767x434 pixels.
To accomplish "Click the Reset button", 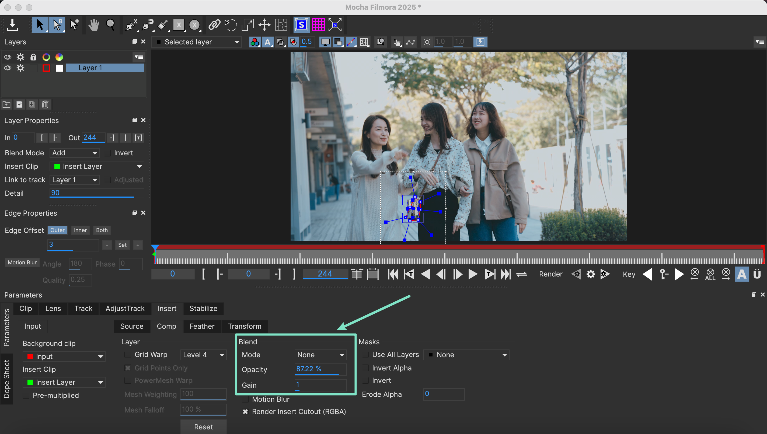I will (203, 427).
